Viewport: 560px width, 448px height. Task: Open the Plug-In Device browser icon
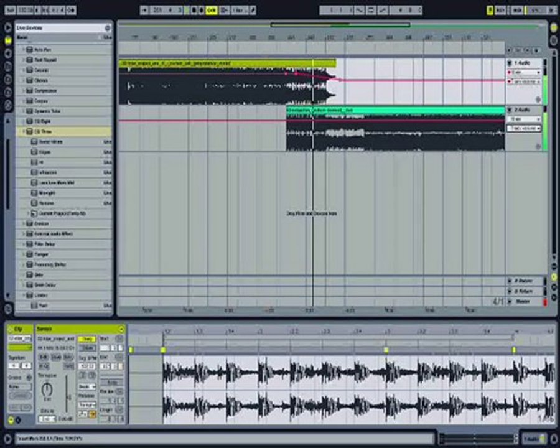click(8, 54)
